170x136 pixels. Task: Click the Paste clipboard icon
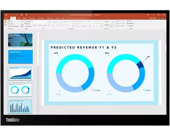click(6, 22)
